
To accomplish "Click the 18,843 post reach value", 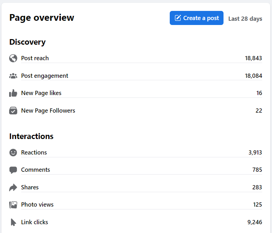I will point(253,58).
